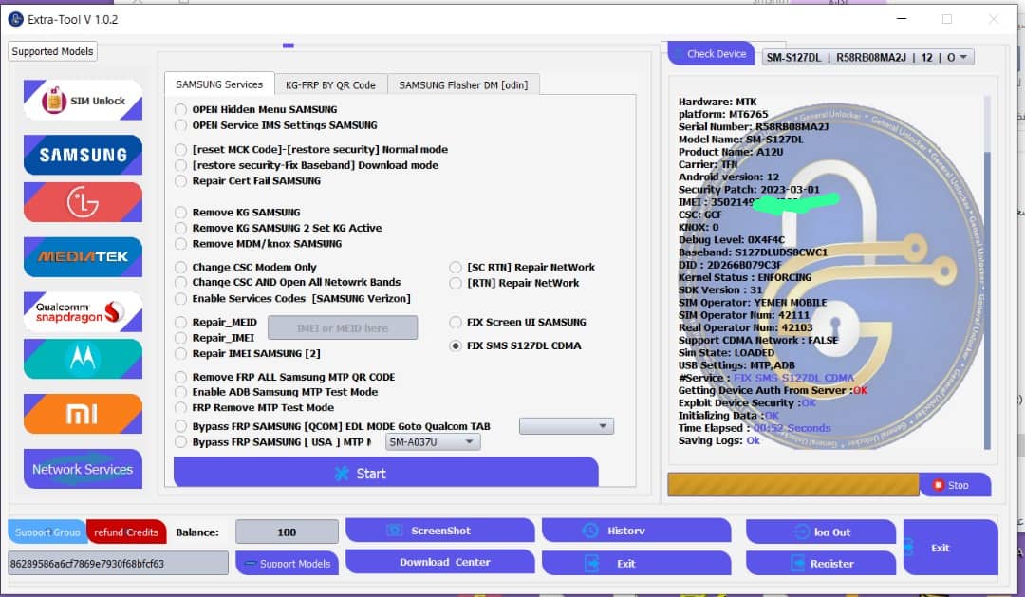
Task: Select Qualcomm Snapdragon logo button
Action: (x=83, y=311)
